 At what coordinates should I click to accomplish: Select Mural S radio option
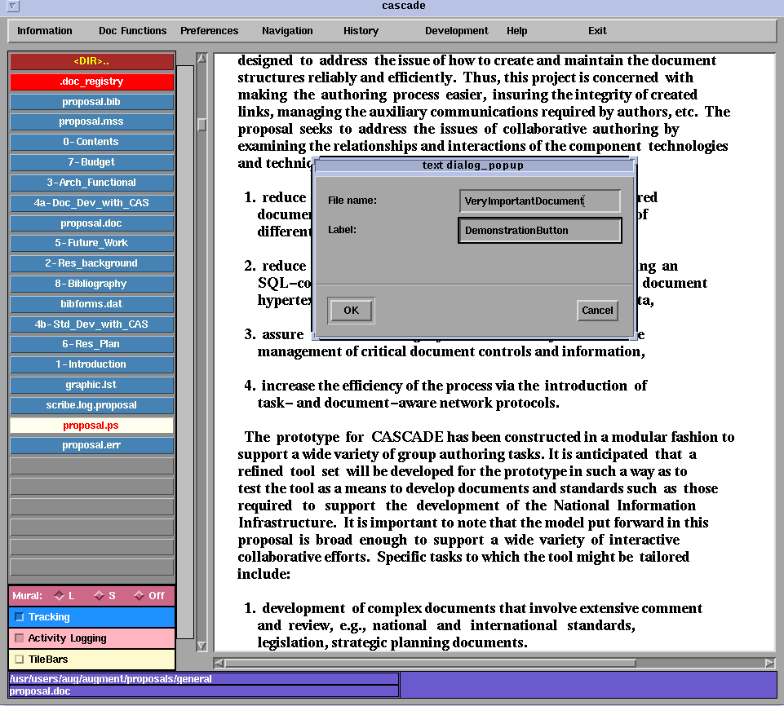pos(100,596)
